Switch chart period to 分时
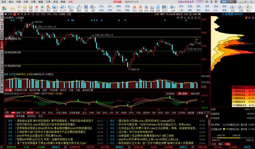The image size is (255, 149). tap(10, 14)
